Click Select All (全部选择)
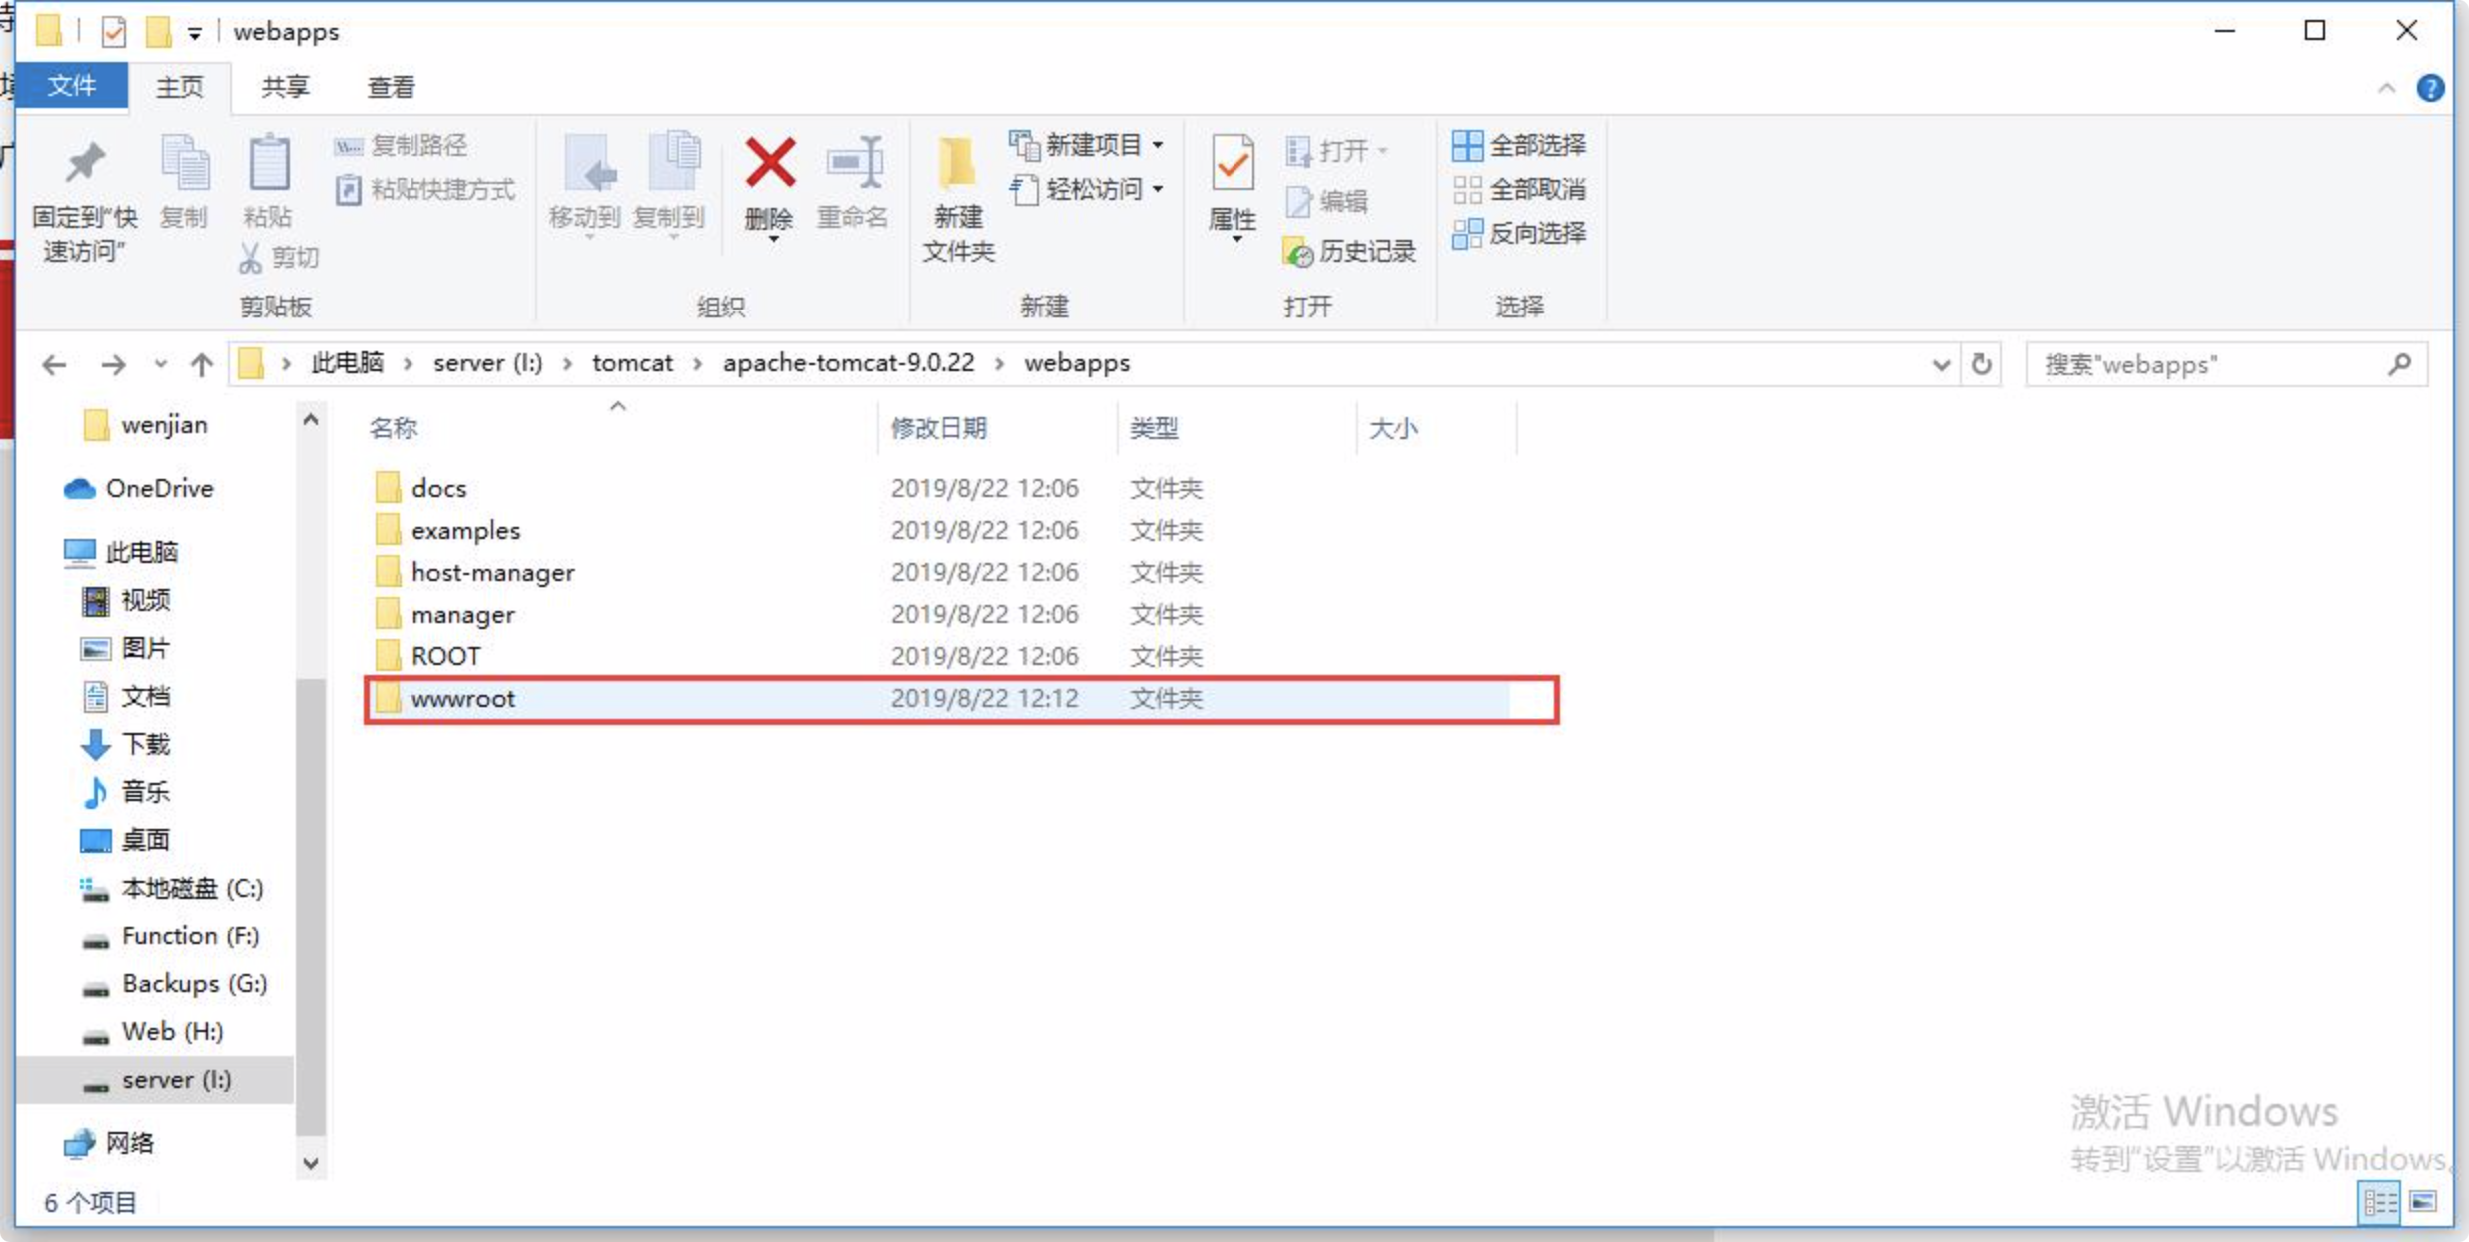Screen dimensions: 2469x1242 coord(1519,146)
